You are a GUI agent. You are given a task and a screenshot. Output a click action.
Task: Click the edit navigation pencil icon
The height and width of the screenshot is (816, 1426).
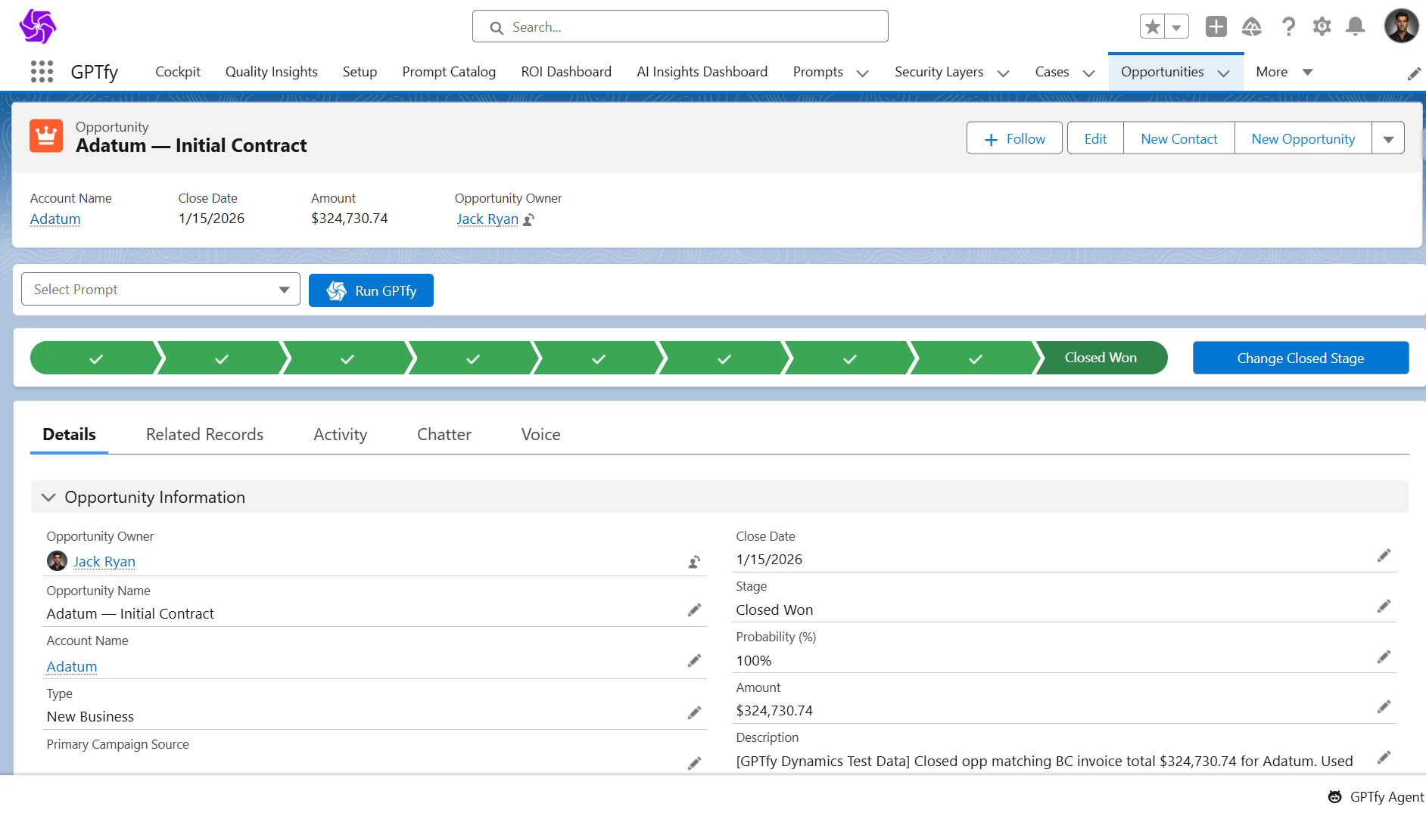point(1413,73)
